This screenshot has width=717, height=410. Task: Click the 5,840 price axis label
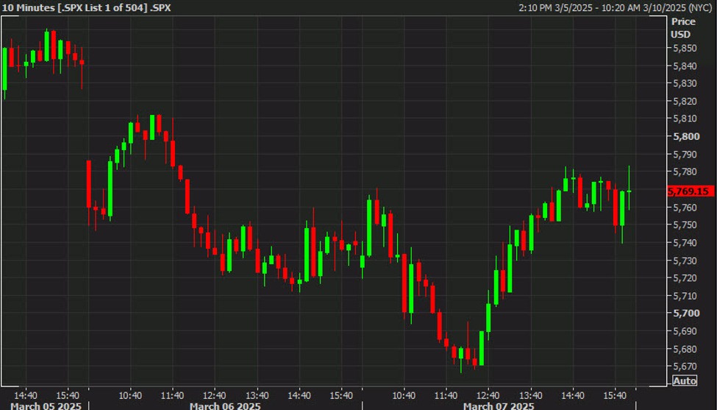(685, 66)
